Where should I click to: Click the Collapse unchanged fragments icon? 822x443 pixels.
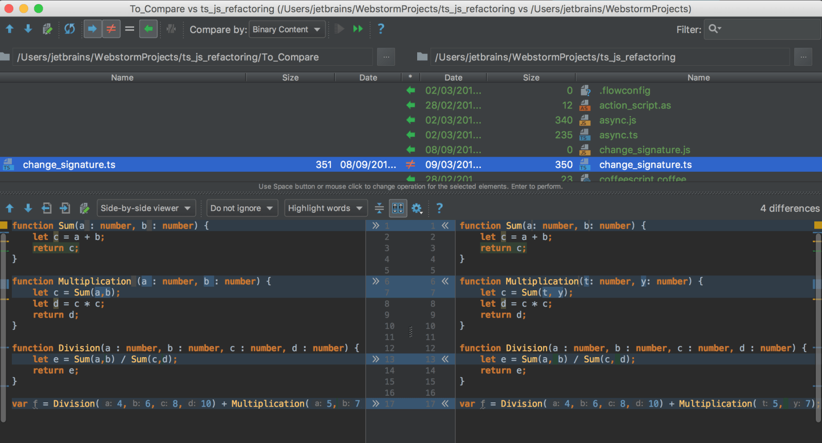[379, 208]
